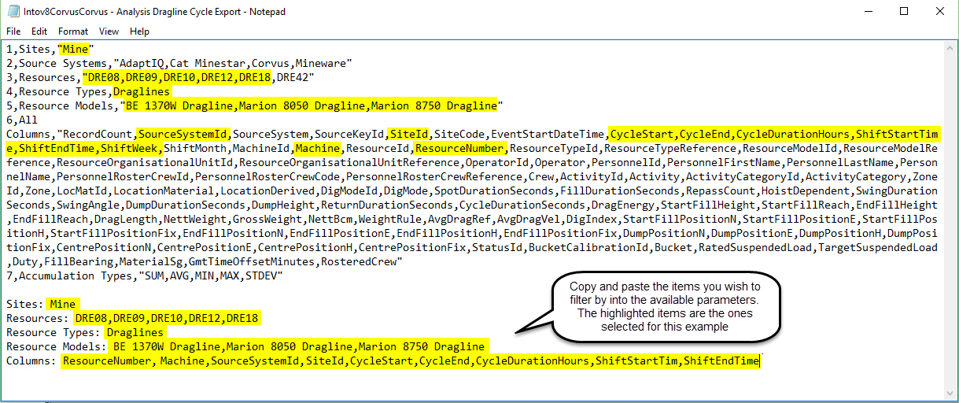The height and width of the screenshot is (403, 959).
Task: Place cursor after final ShiftEndTime text
Action: coord(760,361)
